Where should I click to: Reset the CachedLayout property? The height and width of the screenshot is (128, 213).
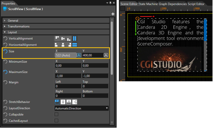tap(5, 121)
